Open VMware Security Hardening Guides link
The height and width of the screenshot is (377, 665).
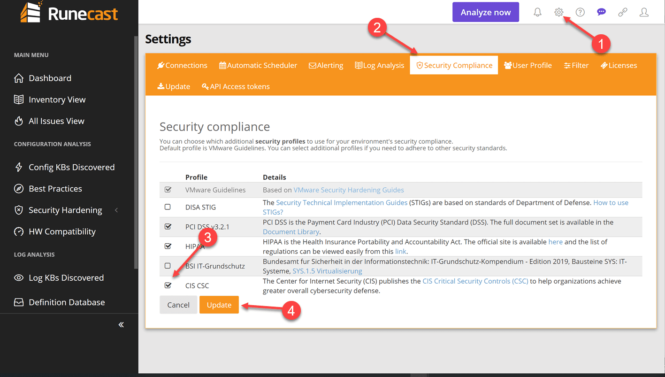(349, 190)
